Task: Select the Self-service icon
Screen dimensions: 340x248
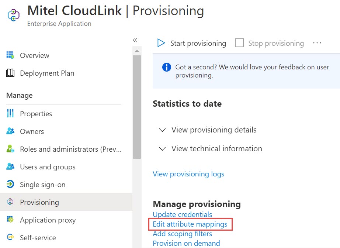Action: pos(10,237)
